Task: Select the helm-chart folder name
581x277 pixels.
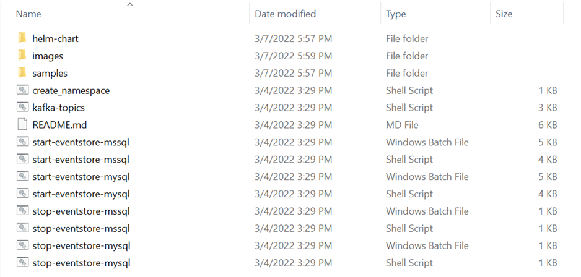Action: [x=55, y=38]
